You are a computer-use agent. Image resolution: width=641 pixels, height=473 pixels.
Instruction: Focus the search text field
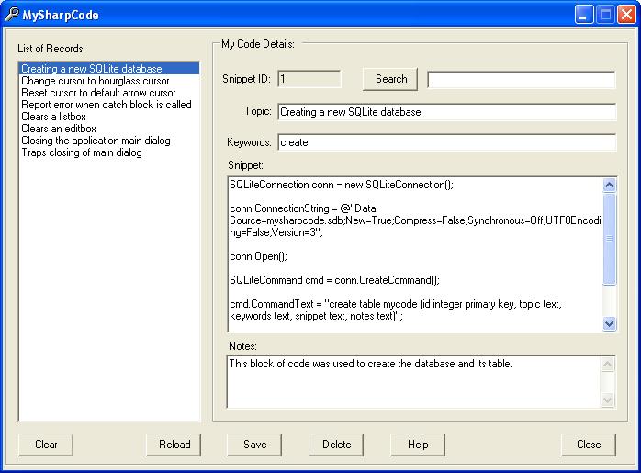point(522,79)
